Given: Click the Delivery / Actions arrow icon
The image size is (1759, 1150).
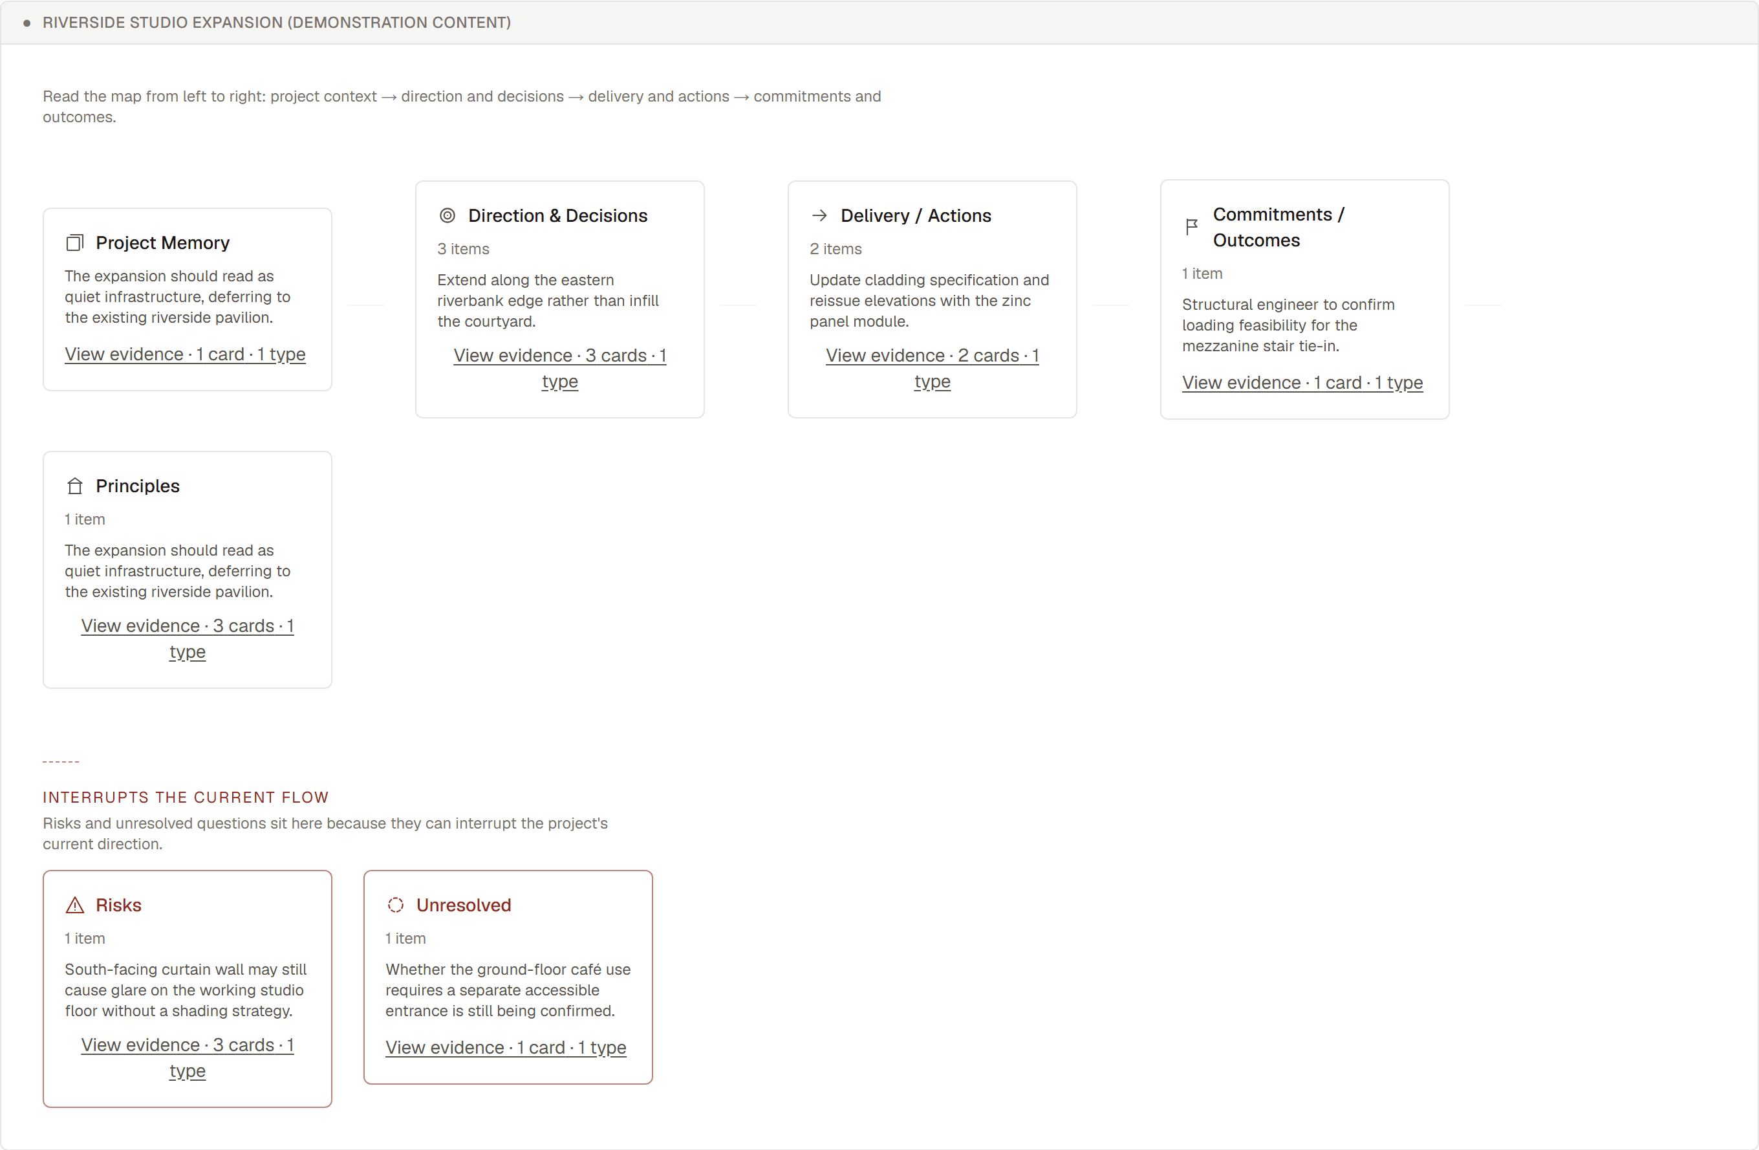Looking at the screenshot, I should pyautogui.click(x=819, y=215).
